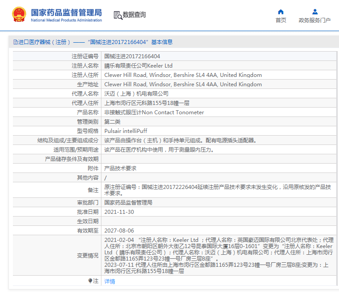Select the 数据查询 heading text

click(x=134, y=15)
